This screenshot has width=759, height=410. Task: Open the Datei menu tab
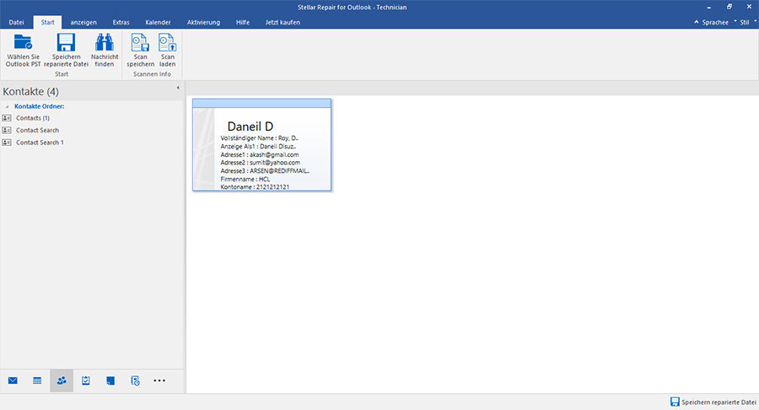click(16, 22)
